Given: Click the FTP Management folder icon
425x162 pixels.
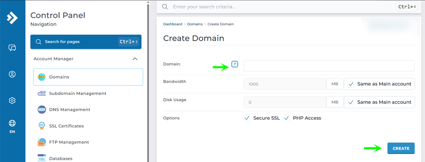Looking at the screenshot, I should 42,142.
